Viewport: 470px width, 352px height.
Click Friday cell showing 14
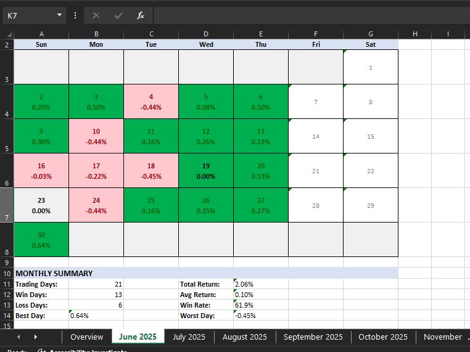(316, 136)
